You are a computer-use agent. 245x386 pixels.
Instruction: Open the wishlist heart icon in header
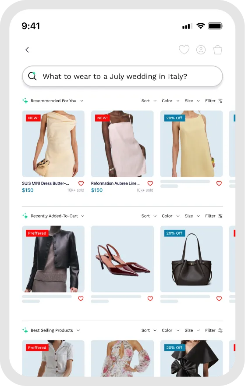[x=184, y=50]
